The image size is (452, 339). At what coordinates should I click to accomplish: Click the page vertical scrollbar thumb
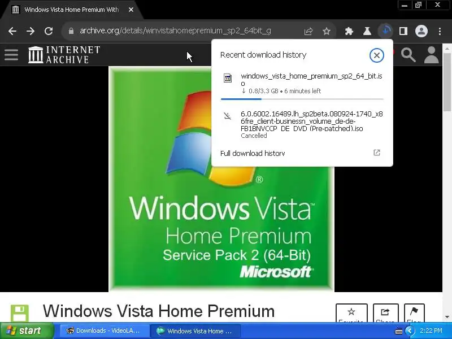click(447, 82)
